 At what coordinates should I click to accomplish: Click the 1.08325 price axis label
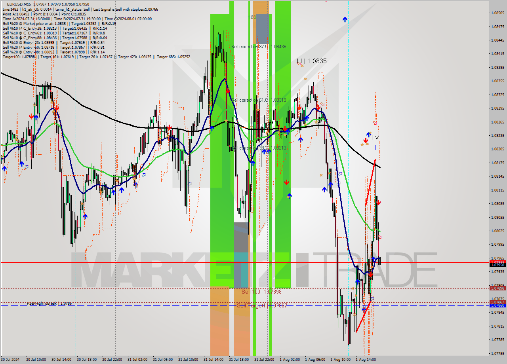pos(497,95)
